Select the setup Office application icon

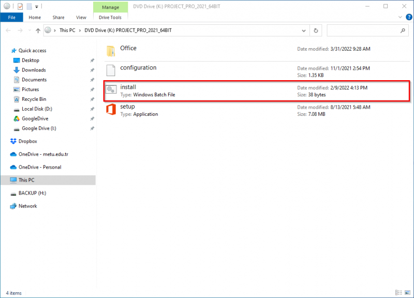pyautogui.click(x=111, y=109)
